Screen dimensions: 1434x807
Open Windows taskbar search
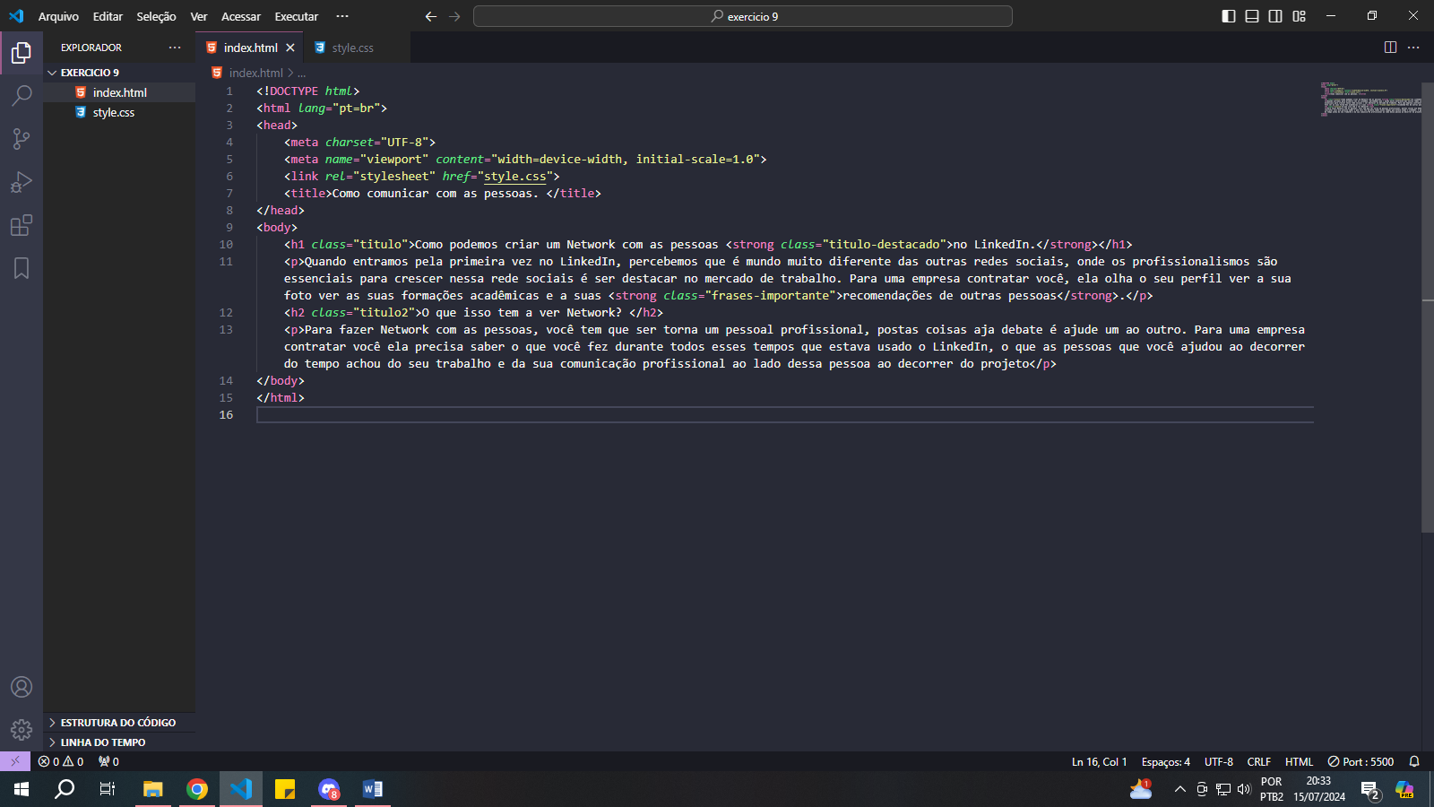65,789
